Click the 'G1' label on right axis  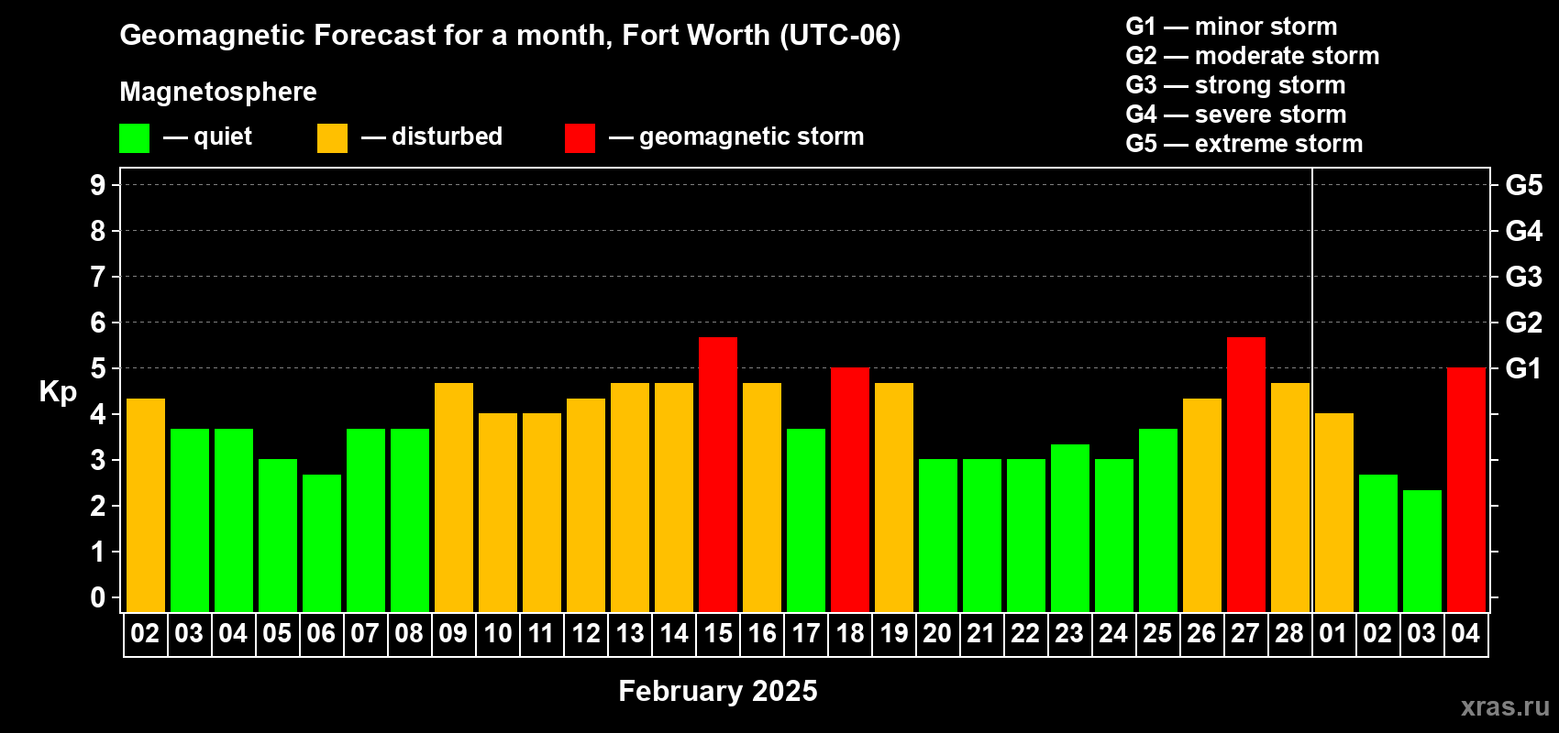[1523, 368]
